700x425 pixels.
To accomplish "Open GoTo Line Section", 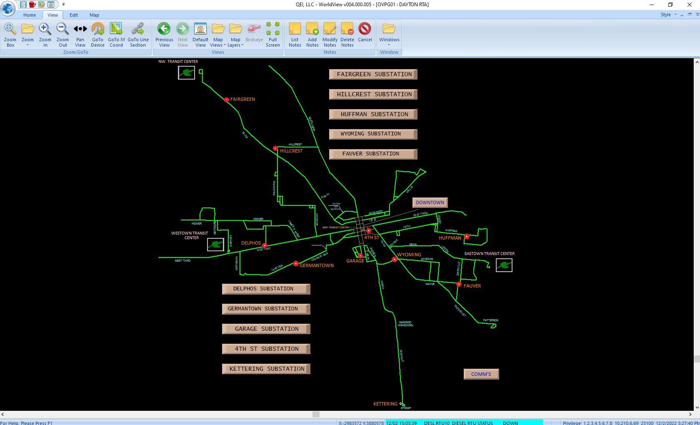I will pyautogui.click(x=138, y=35).
